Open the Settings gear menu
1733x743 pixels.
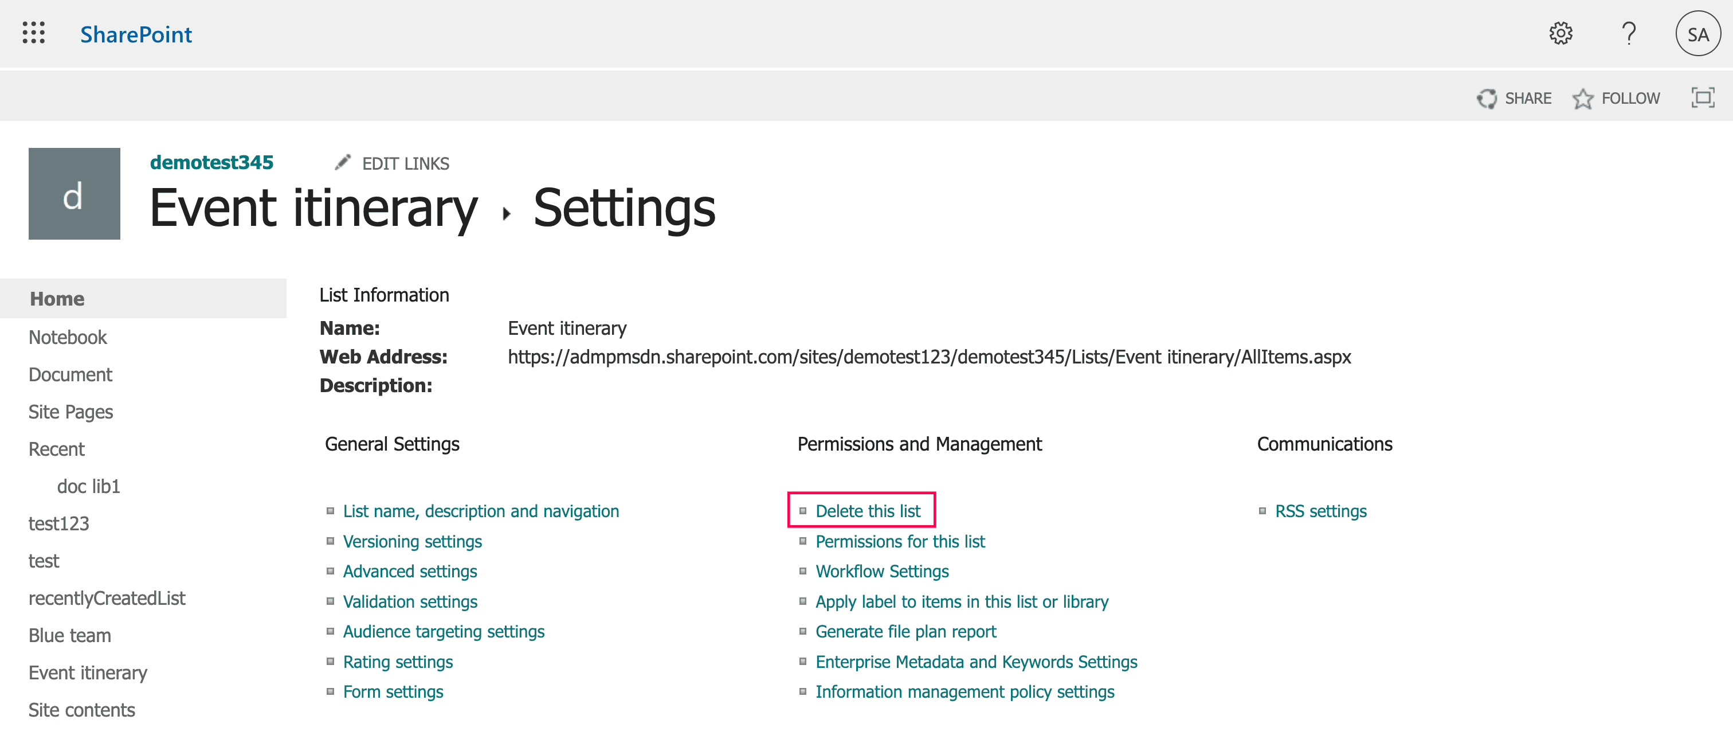point(1562,34)
